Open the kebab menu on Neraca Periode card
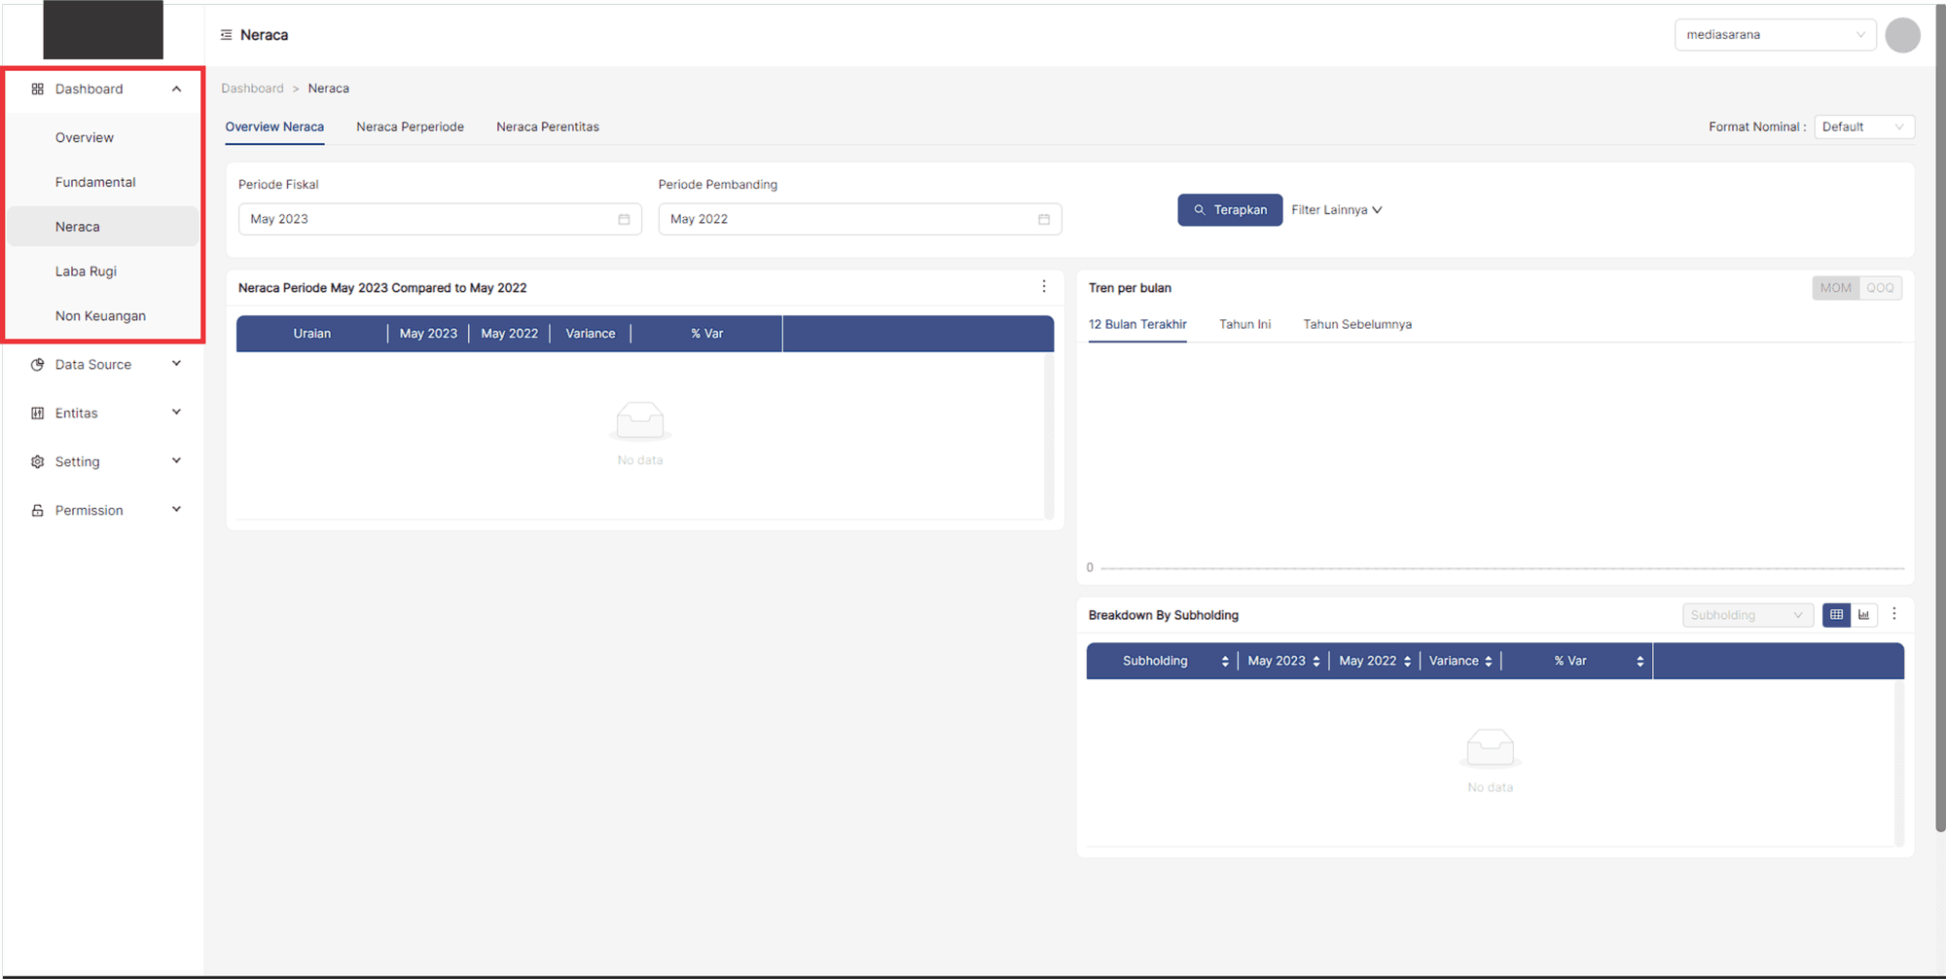Image resolution: width=1946 pixels, height=979 pixels. (x=1044, y=286)
